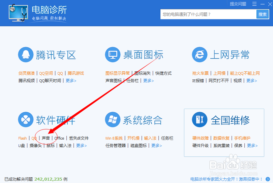Select the QQ聊天时间 link
Viewport: 273px width, 183px height.
[50, 81]
